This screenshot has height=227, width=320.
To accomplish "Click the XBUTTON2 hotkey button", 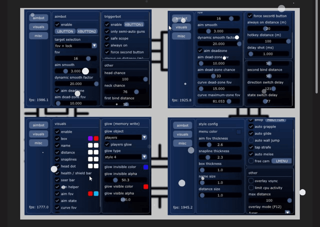I will (x=87, y=31).
